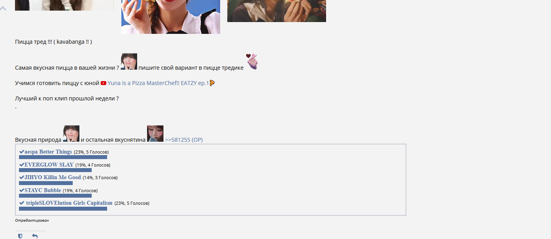Click the JIHYO Killin Me Good result bar
Screen dimensions: 551x239
(x=46, y=183)
